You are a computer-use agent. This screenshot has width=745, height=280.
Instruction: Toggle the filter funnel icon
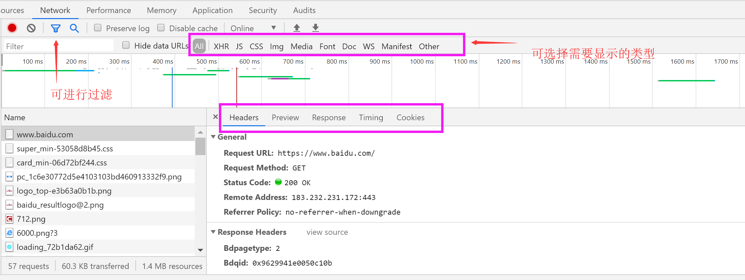tap(55, 28)
